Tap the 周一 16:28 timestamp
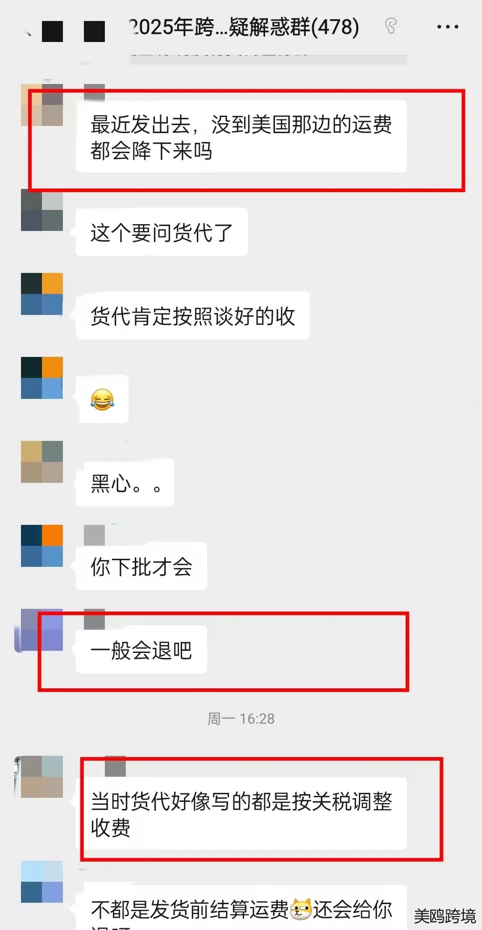 241,719
